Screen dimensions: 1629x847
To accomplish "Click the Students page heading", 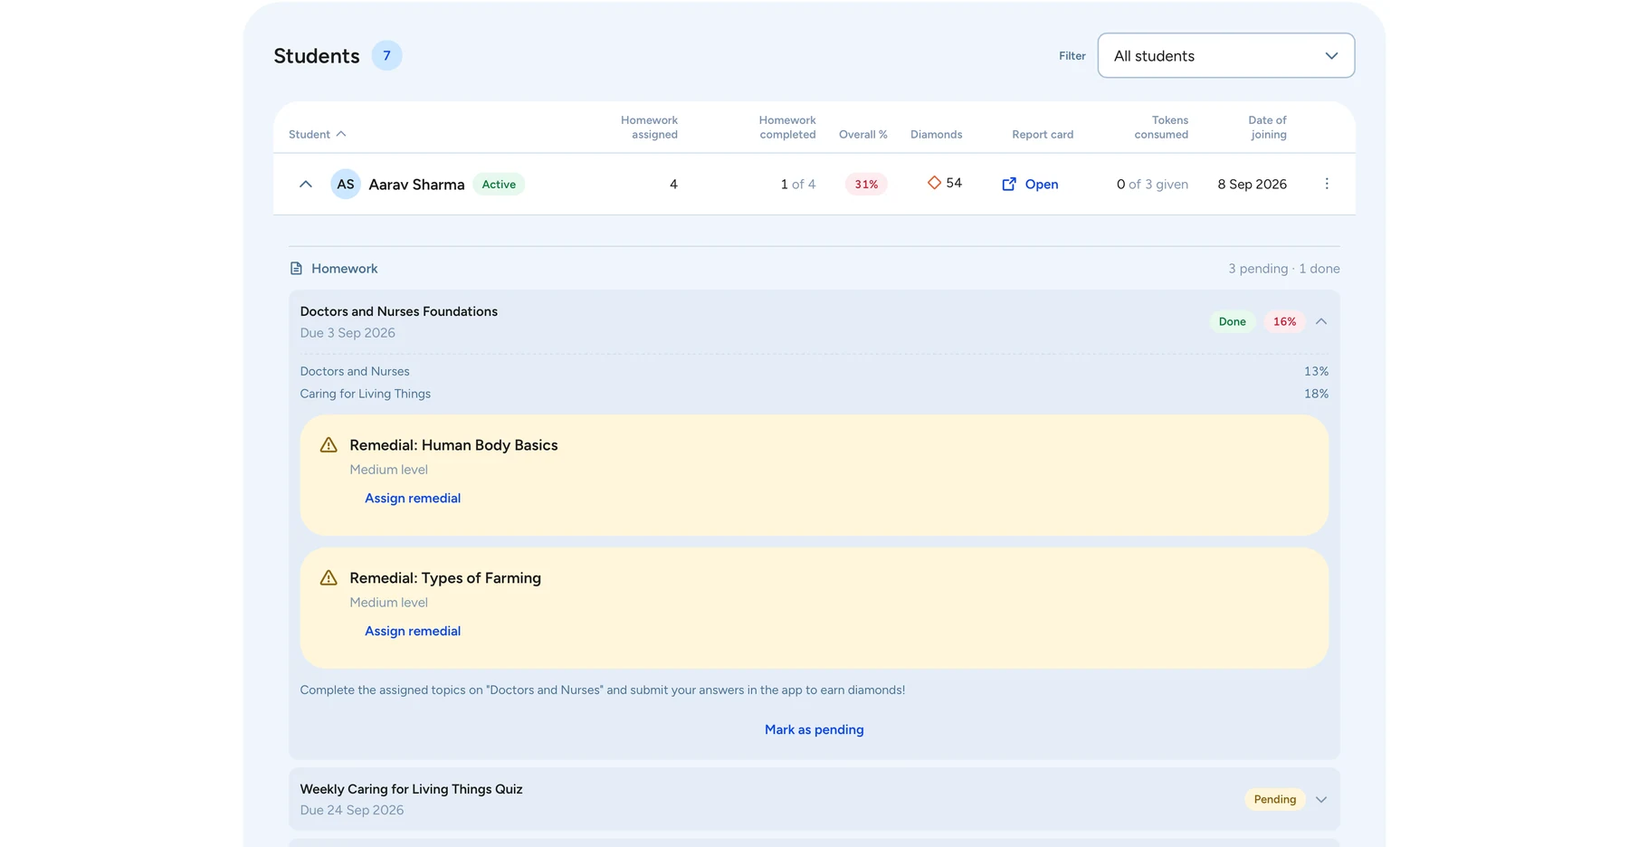I will 317,56.
